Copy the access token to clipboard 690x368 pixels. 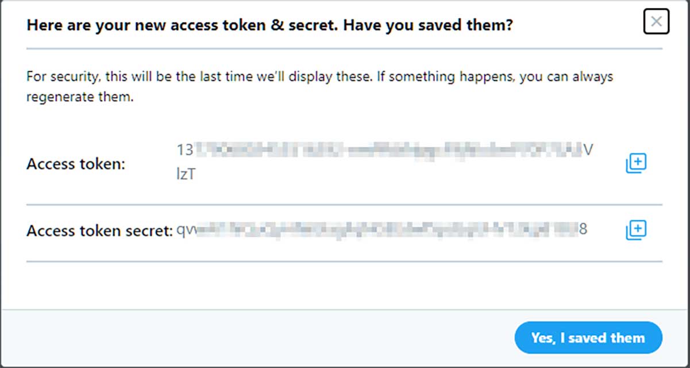[x=636, y=164]
